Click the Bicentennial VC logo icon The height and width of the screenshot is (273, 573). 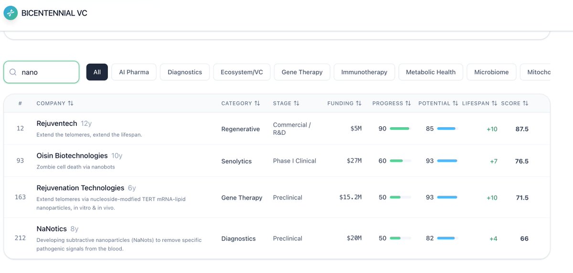click(x=11, y=13)
